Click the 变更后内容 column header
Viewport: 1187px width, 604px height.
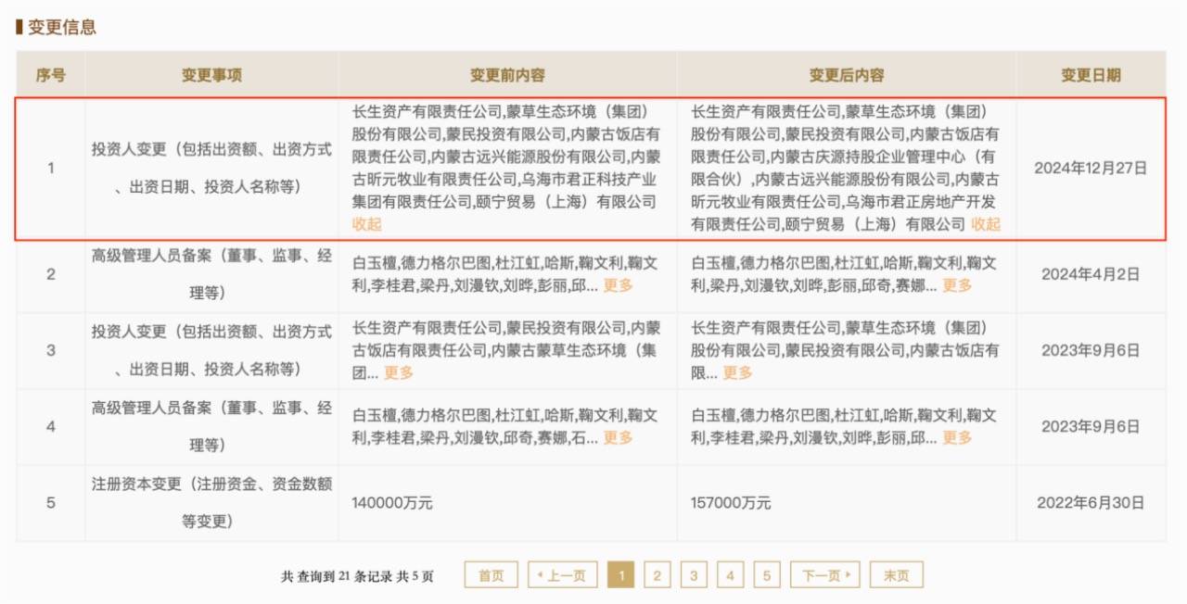(847, 75)
